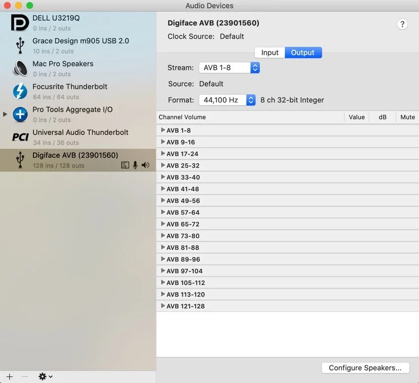Image resolution: width=419 pixels, height=383 pixels.
Task: Open the help question mark button
Action: click(402, 24)
